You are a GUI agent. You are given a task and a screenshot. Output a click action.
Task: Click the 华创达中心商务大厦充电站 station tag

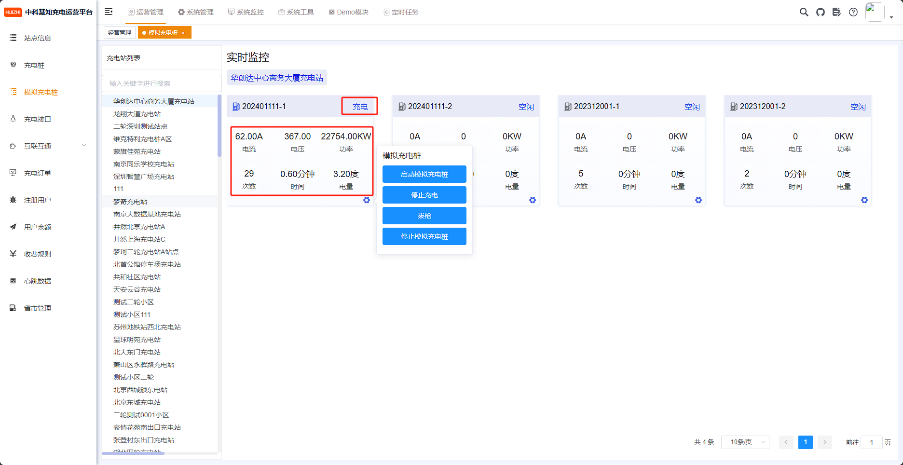(277, 78)
